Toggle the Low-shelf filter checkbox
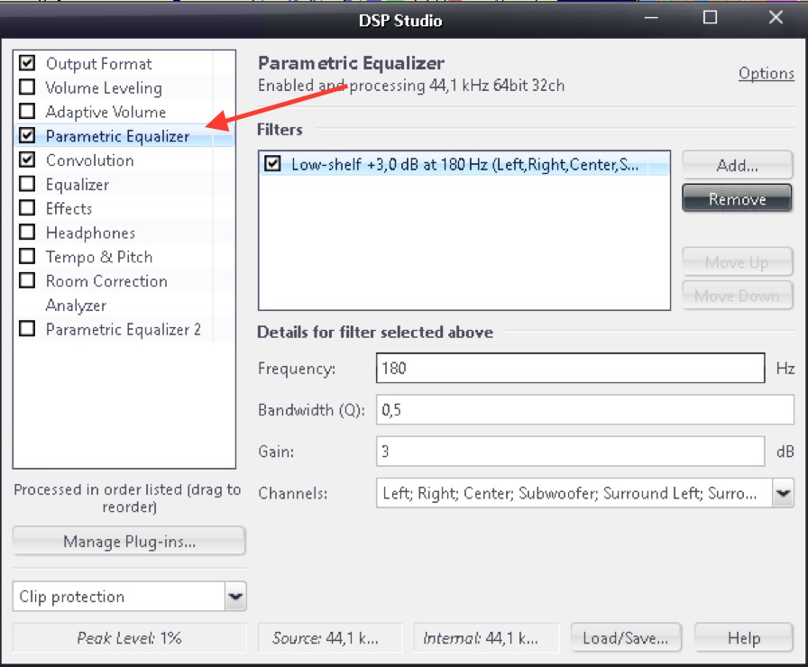The width and height of the screenshot is (808, 667). (x=272, y=164)
